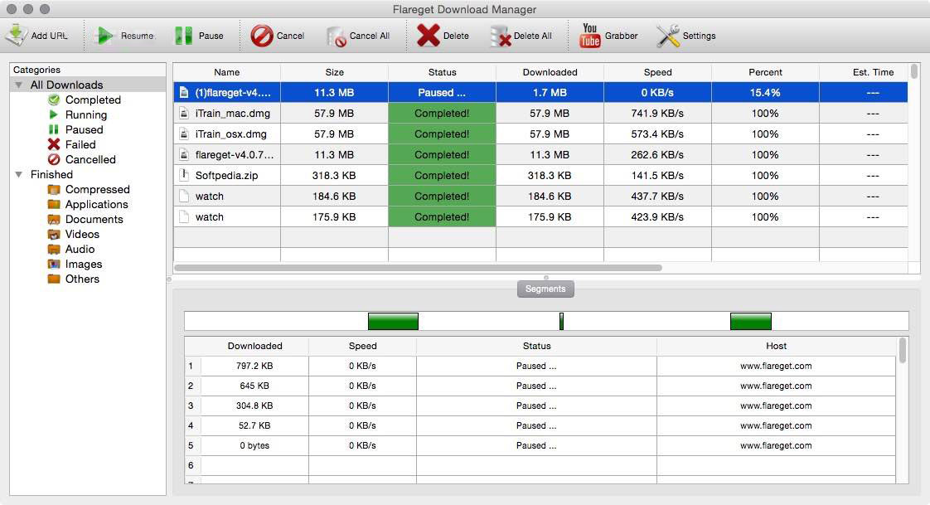930x505 pixels.
Task: Click the 0 bytes segment cell
Action: [x=254, y=445]
